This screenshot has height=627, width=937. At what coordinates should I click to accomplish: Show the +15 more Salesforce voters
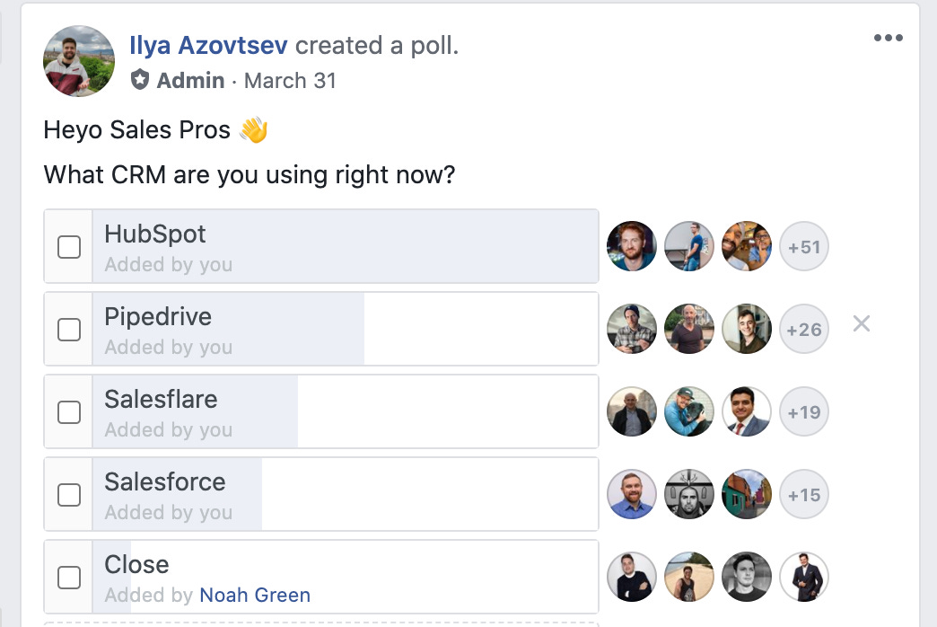click(804, 494)
